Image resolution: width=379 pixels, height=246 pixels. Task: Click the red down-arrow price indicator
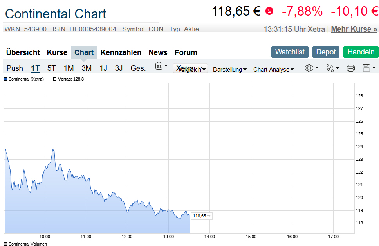pyautogui.click(x=269, y=11)
